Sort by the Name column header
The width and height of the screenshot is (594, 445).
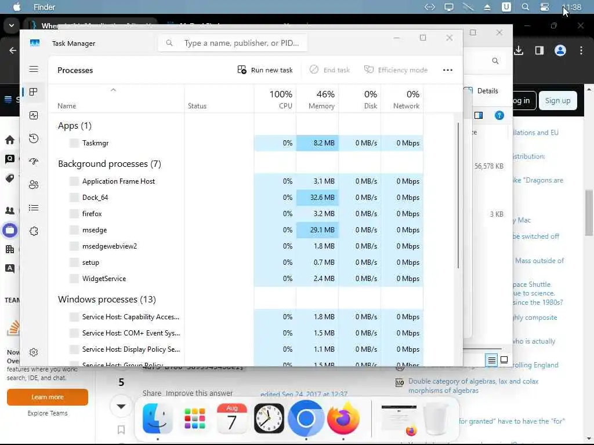pyautogui.click(x=67, y=106)
